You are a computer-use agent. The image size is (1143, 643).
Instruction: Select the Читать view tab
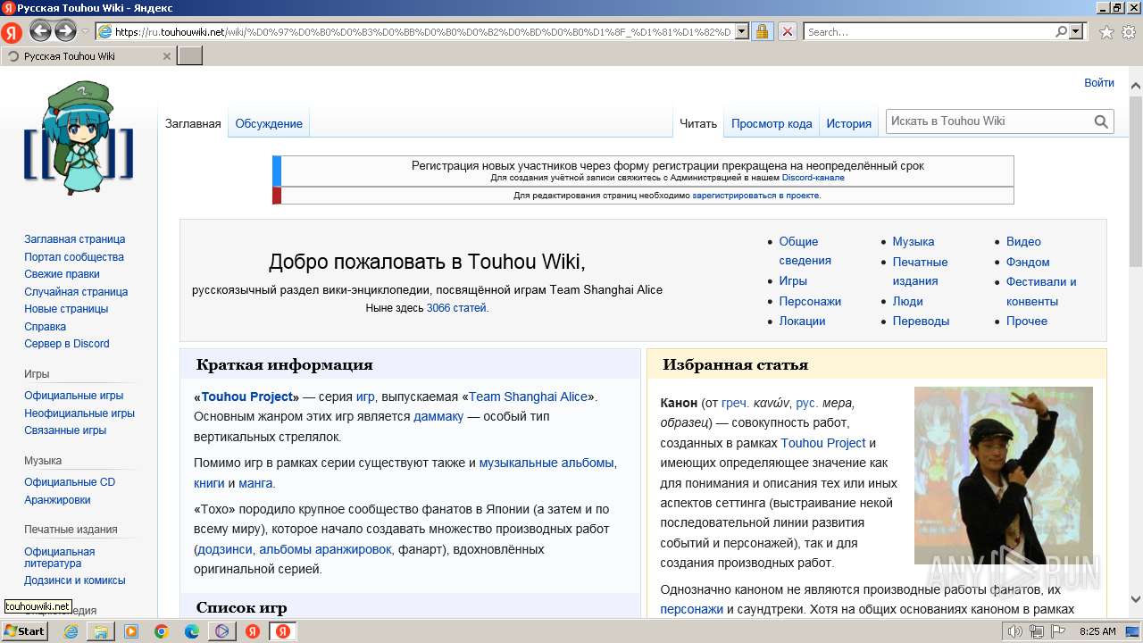point(698,123)
